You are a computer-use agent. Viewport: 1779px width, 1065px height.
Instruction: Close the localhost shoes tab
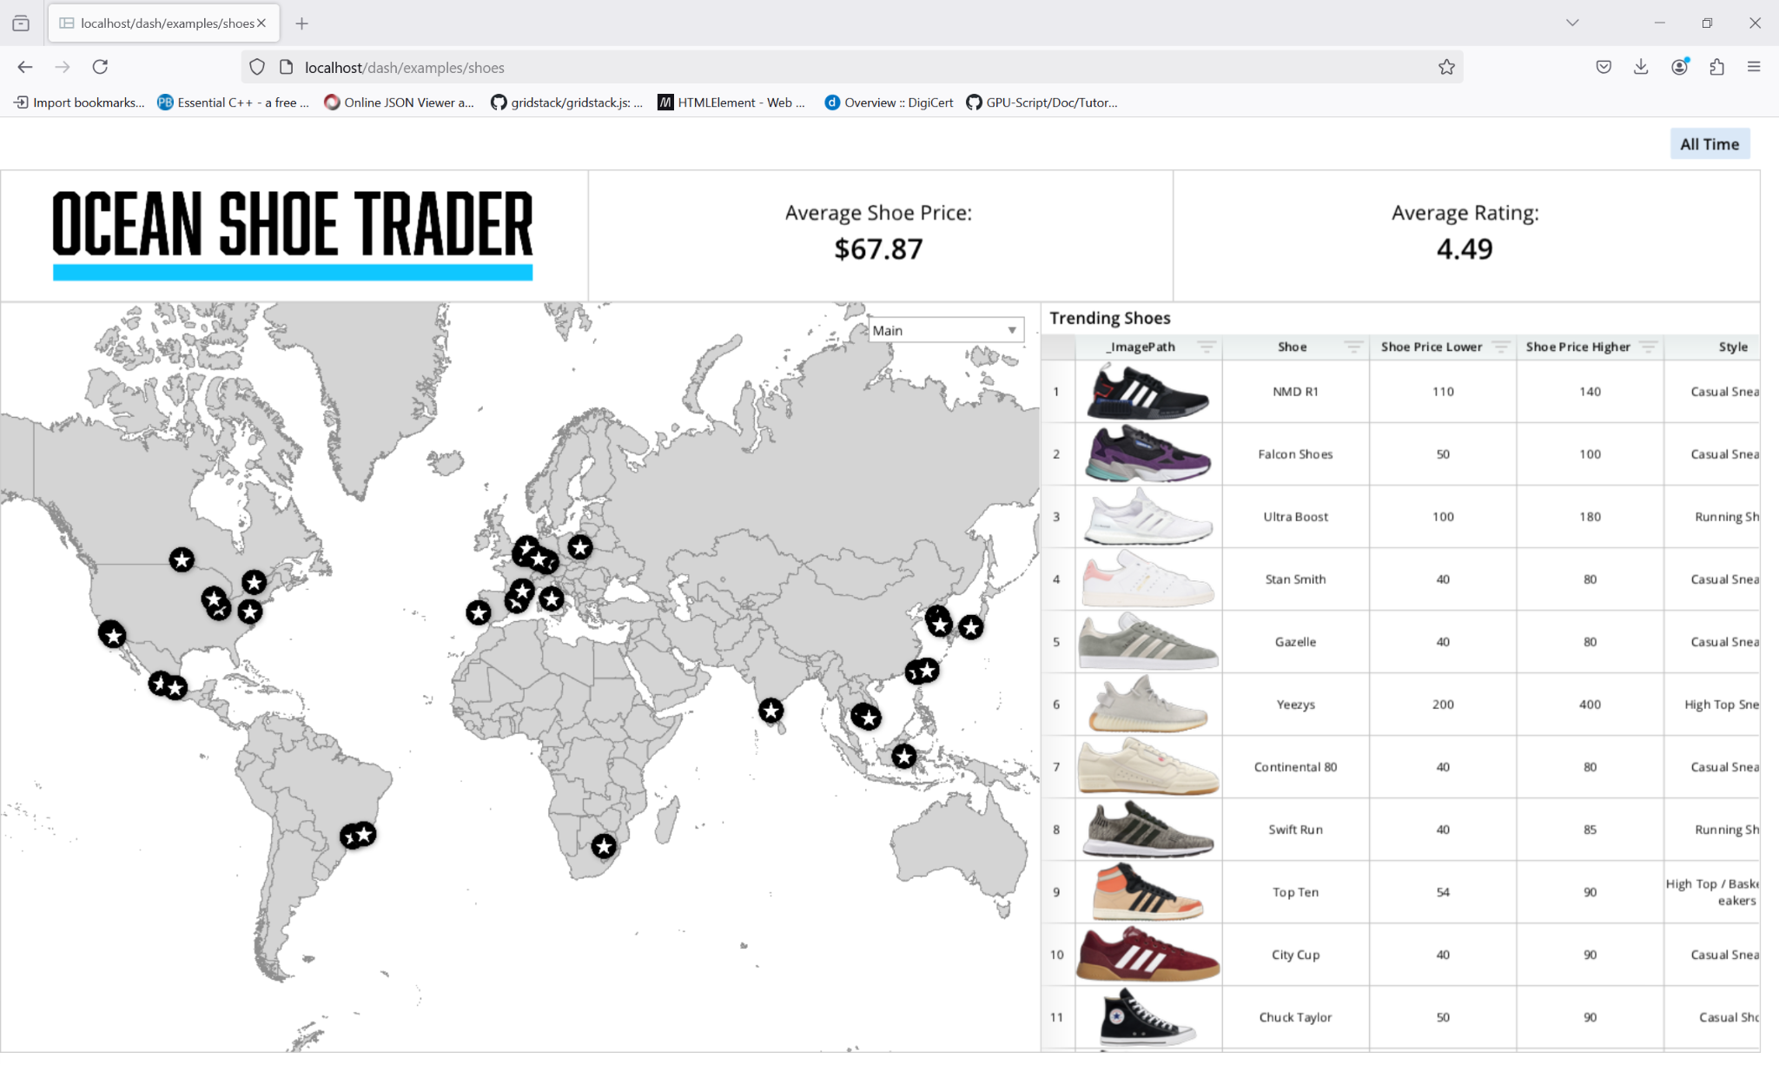[261, 23]
